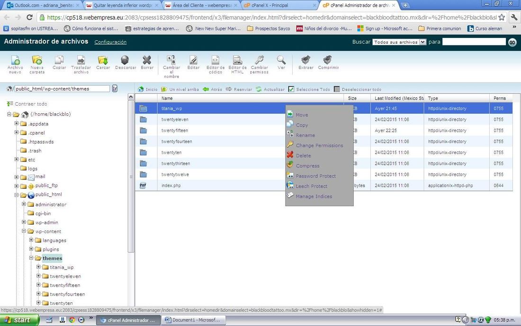Expand the etc folder tree node
Viewport: 521px width, 326px height.
pyautogui.click(x=16, y=159)
